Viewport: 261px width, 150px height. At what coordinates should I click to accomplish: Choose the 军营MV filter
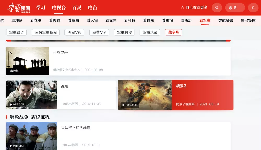point(99,33)
